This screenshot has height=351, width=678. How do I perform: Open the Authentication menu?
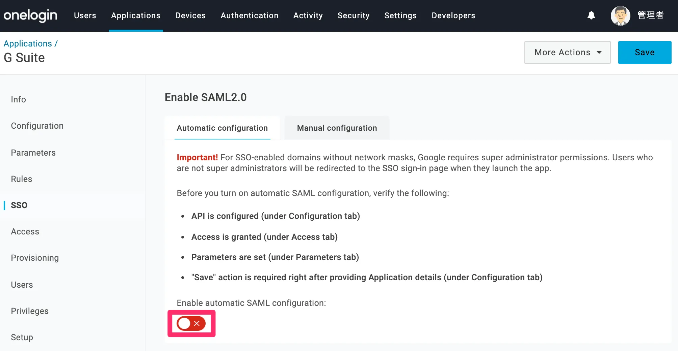tap(250, 15)
